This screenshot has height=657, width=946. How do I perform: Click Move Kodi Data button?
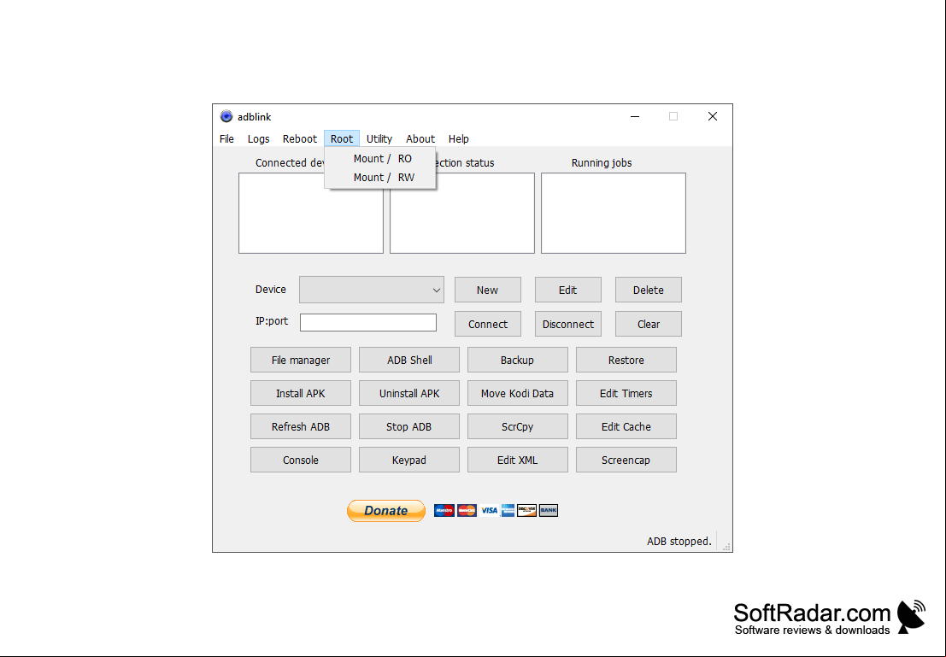click(x=518, y=393)
